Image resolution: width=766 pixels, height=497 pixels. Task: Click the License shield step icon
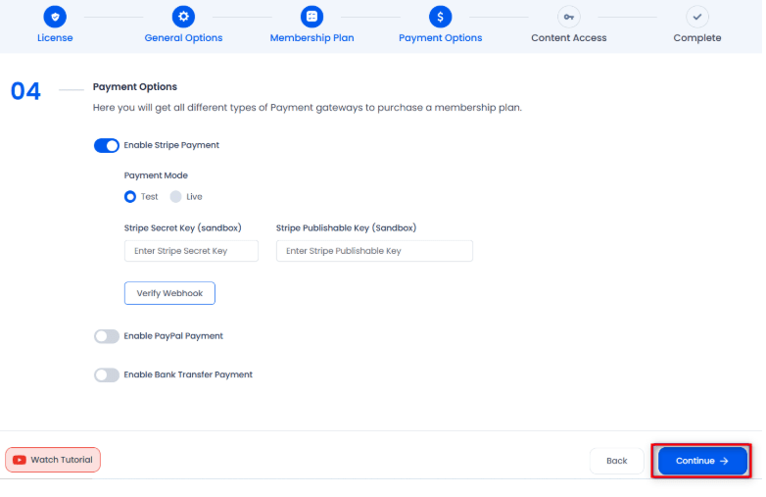55,17
